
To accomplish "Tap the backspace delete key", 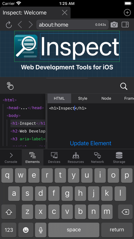I will point(125,212).
